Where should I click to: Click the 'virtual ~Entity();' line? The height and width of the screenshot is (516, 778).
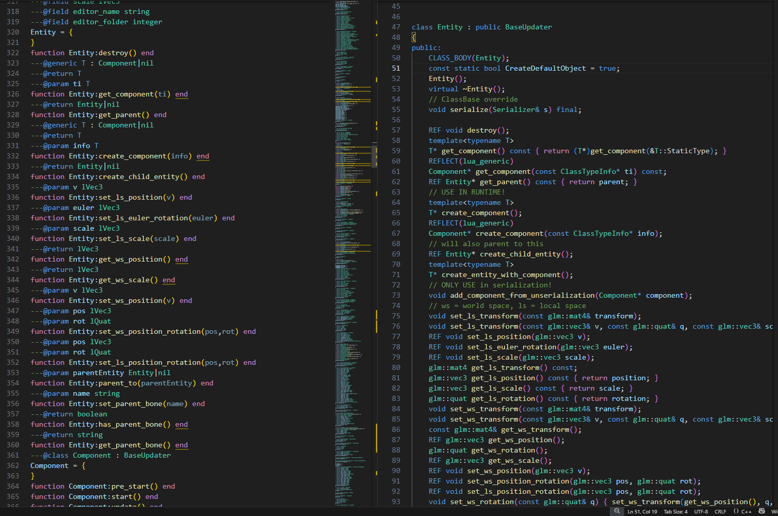click(467, 89)
